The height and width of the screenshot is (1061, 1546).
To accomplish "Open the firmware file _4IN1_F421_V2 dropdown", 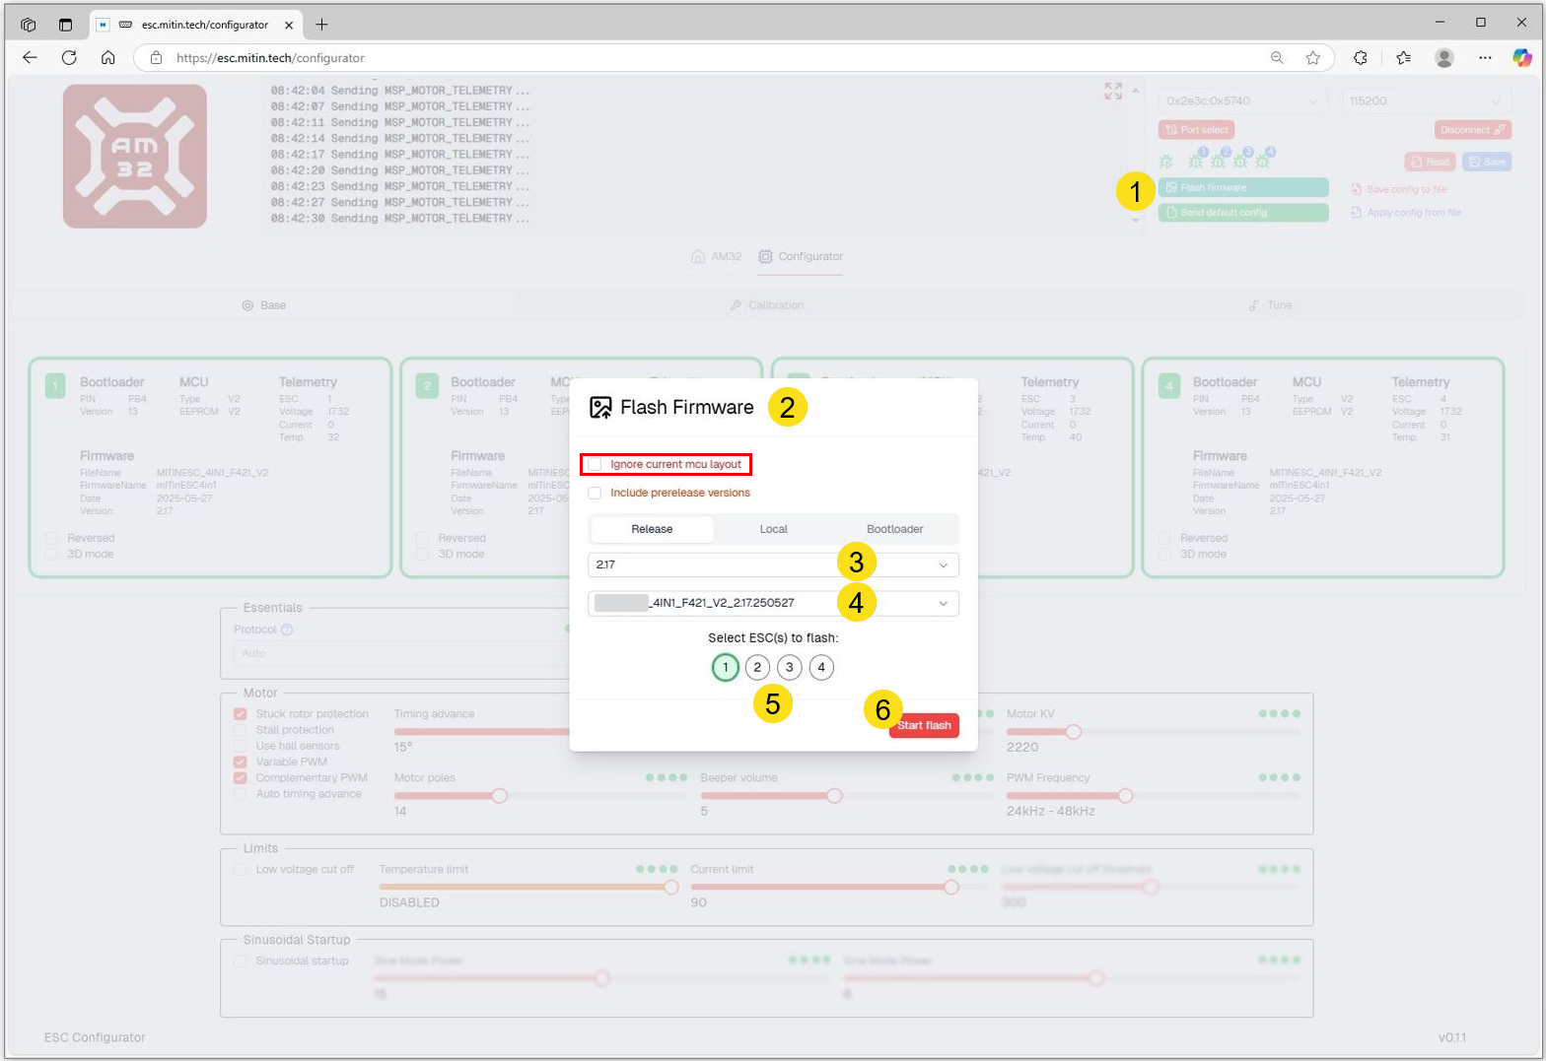I will pos(773,603).
